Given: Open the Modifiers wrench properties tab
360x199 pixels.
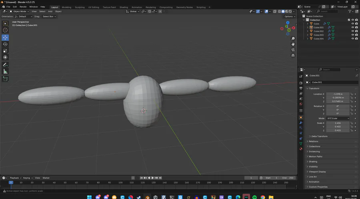Looking at the screenshot, I should pos(301,123).
